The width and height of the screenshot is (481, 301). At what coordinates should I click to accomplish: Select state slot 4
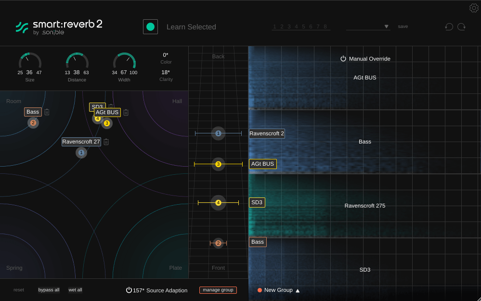[296, 26]
